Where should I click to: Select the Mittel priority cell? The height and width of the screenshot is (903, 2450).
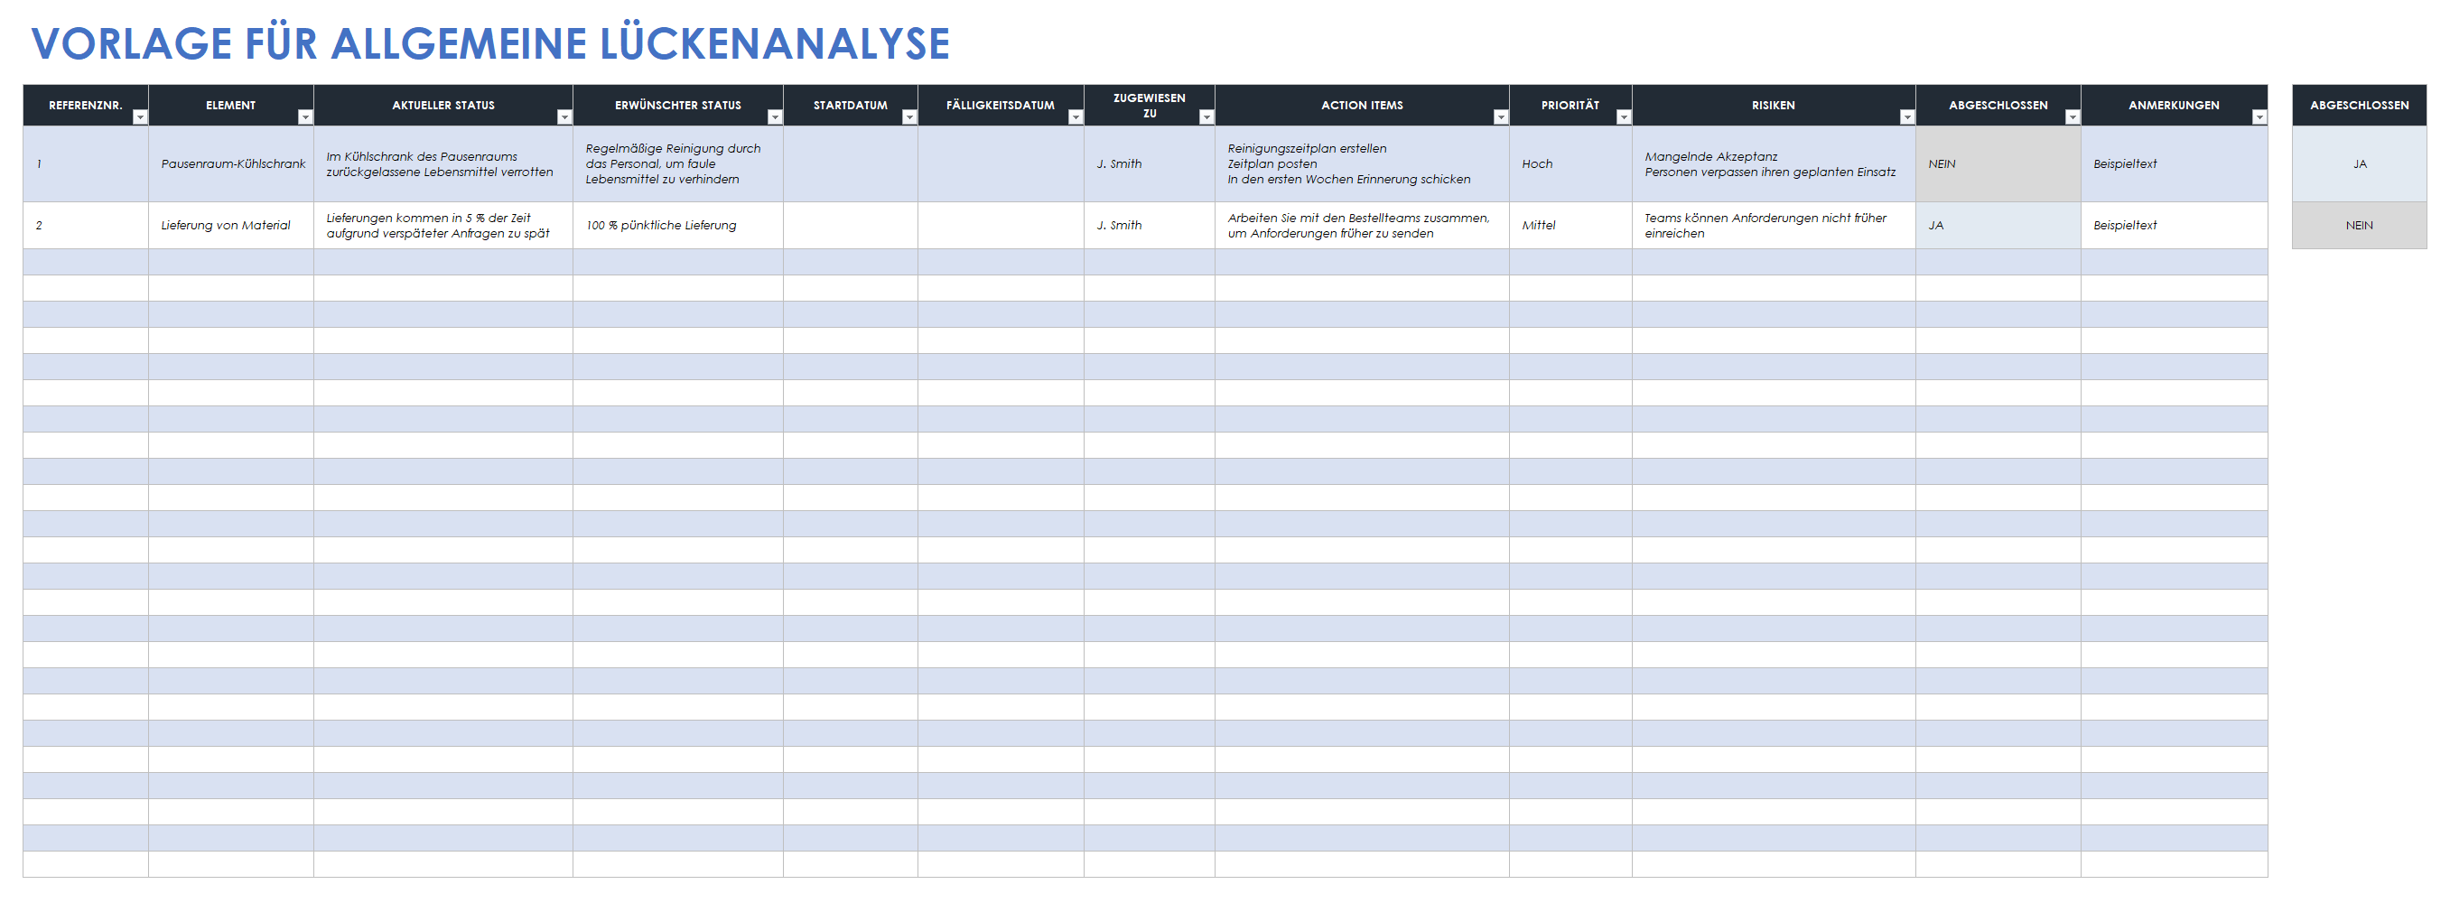tap(1570, 225)
